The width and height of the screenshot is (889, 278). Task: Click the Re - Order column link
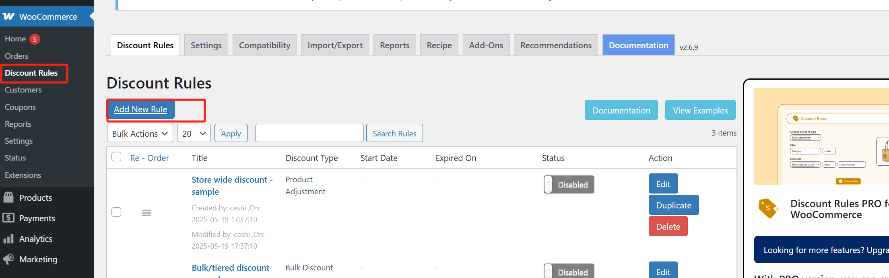click(150, 158)
